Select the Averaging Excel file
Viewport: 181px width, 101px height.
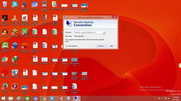35,33
